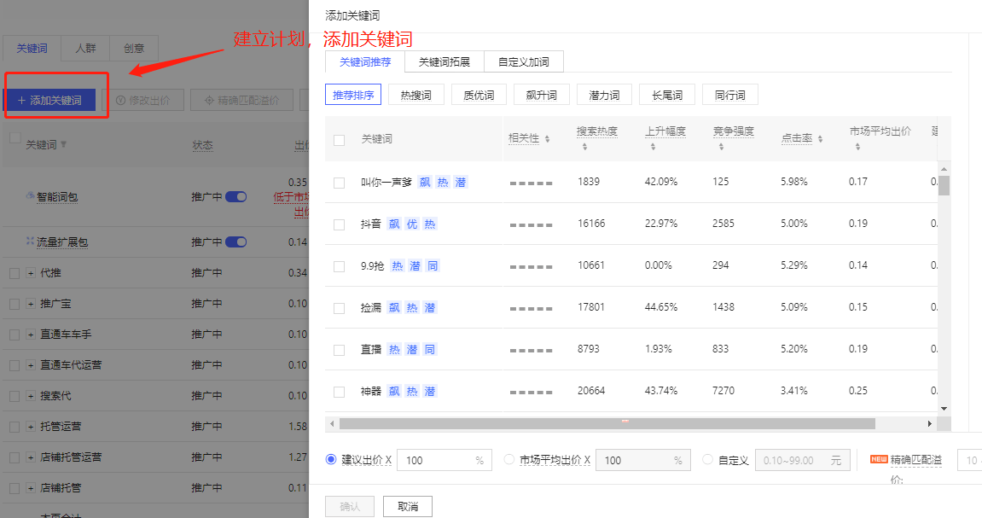Select the 建议出价 radio option
Image resolution: width=982 pixels, height=518 pixels.
[x=331, y=459]
